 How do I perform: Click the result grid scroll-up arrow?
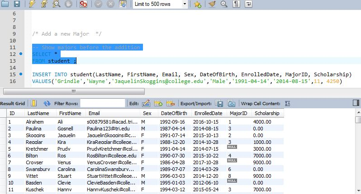coord(358,112)
